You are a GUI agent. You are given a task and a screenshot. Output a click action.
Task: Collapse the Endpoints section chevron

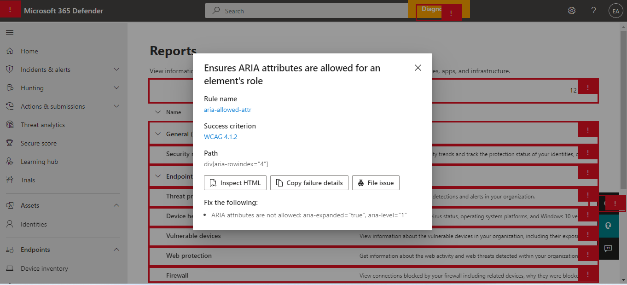pos(116,250)
